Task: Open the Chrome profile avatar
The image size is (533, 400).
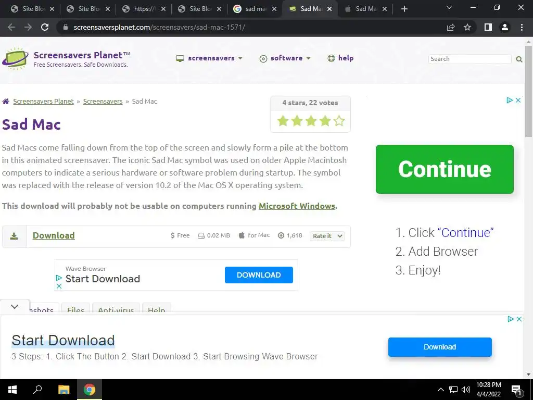Action: tap(505, 27)
